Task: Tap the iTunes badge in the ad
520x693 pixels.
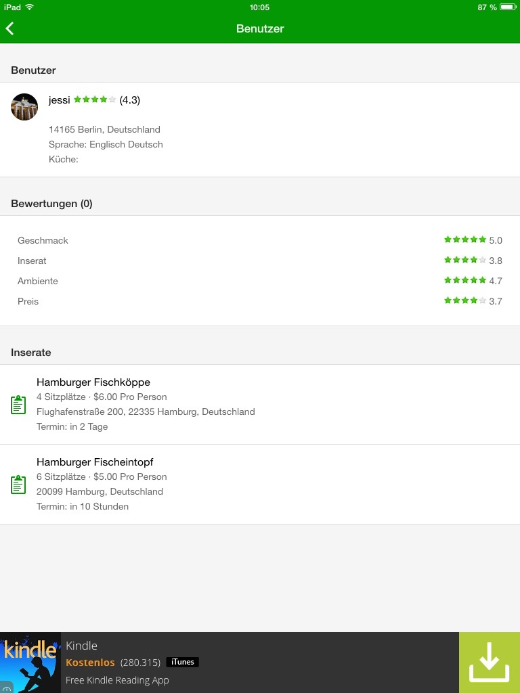Action: pyautogui.click(x=183, y=662)
